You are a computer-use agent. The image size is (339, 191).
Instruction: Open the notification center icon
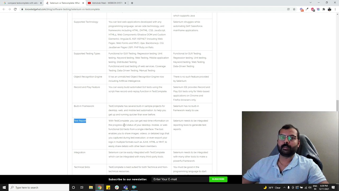pos(333,188)
